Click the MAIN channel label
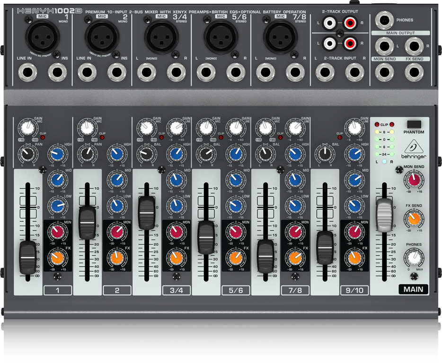442x363 pixels. [x=413, y=290]
